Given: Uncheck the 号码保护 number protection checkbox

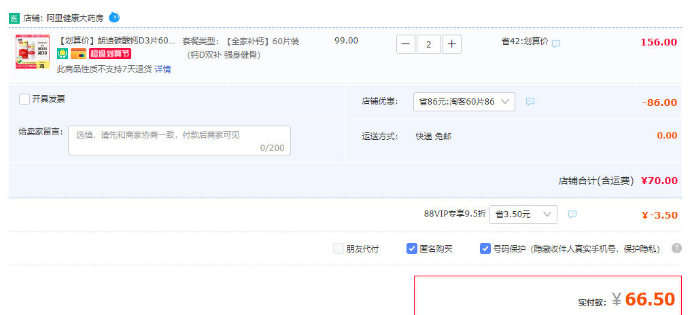Looking at the screenshot, I should click(x=485, y=248).
